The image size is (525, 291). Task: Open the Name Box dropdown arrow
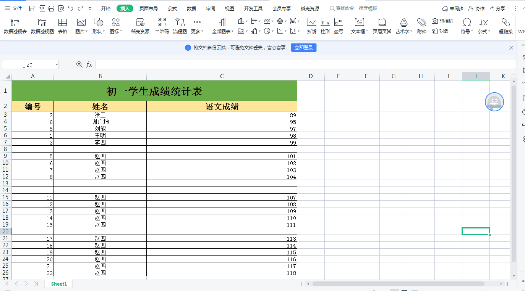[57, 65]
